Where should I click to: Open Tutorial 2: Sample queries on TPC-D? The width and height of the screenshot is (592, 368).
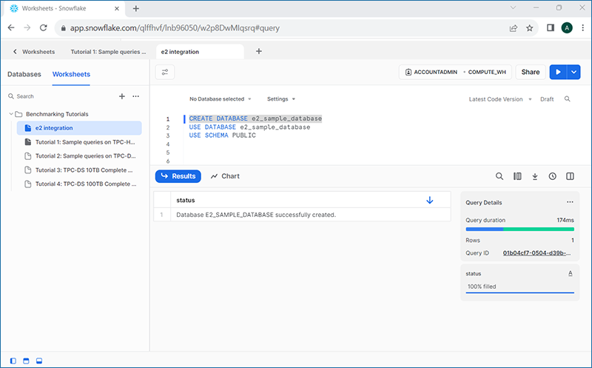pos(79,156)
